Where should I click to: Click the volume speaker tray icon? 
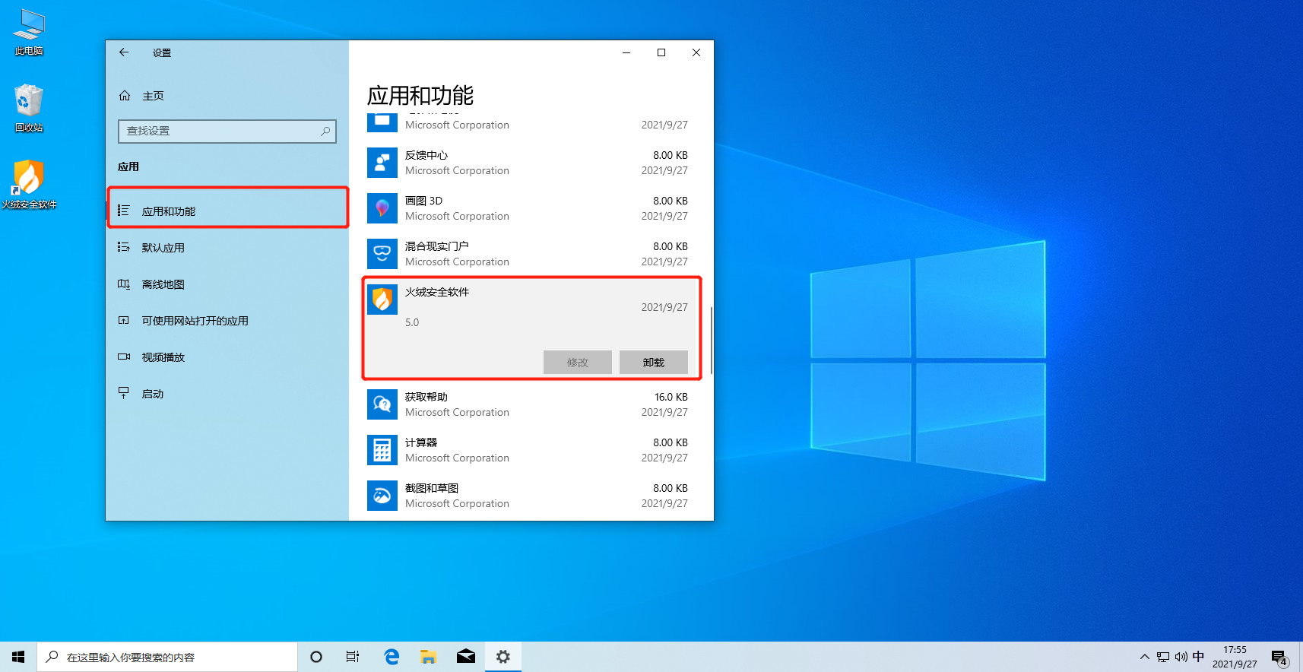1181,657
